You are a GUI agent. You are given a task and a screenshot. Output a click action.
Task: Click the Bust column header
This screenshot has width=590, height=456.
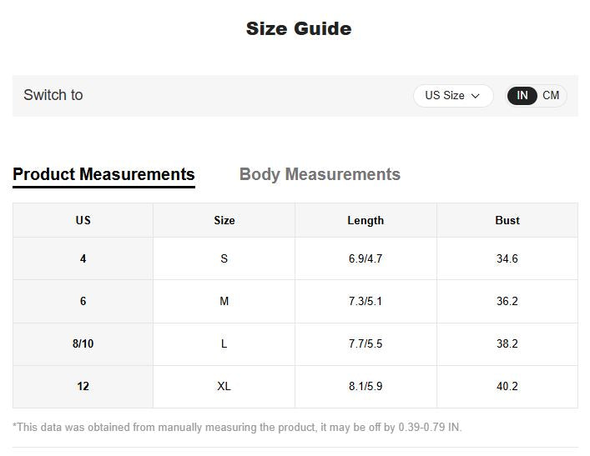(x=507, y=220)
